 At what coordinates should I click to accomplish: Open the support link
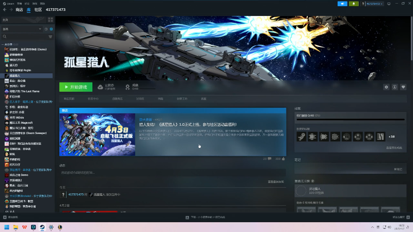[x=203, y=98]
